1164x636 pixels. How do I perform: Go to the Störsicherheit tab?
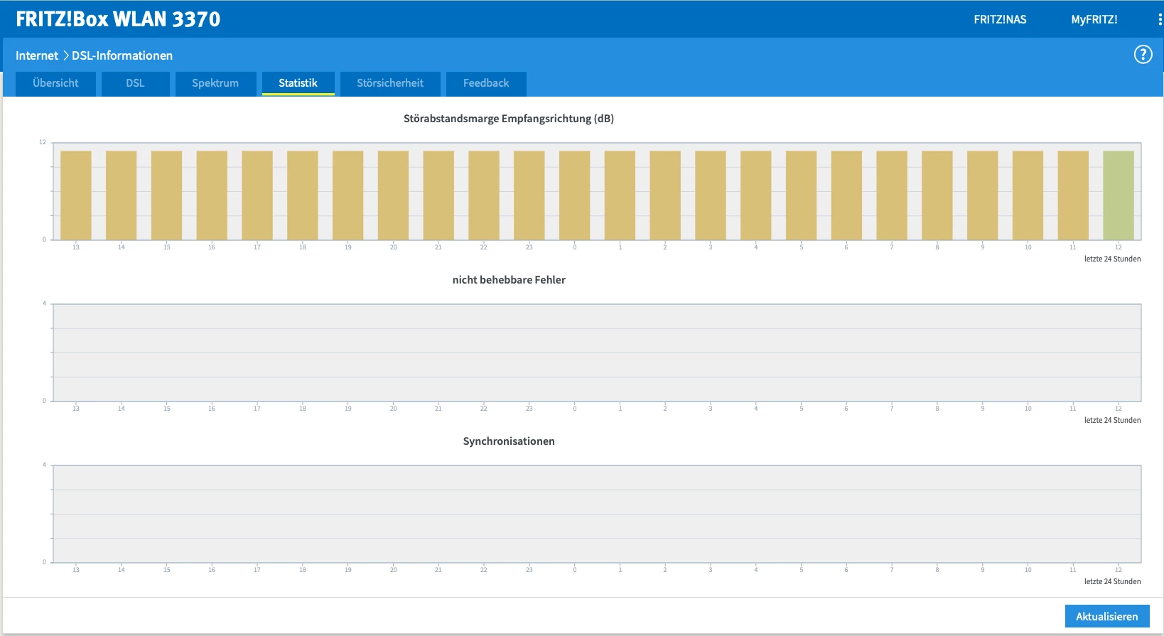pos(390,83)
